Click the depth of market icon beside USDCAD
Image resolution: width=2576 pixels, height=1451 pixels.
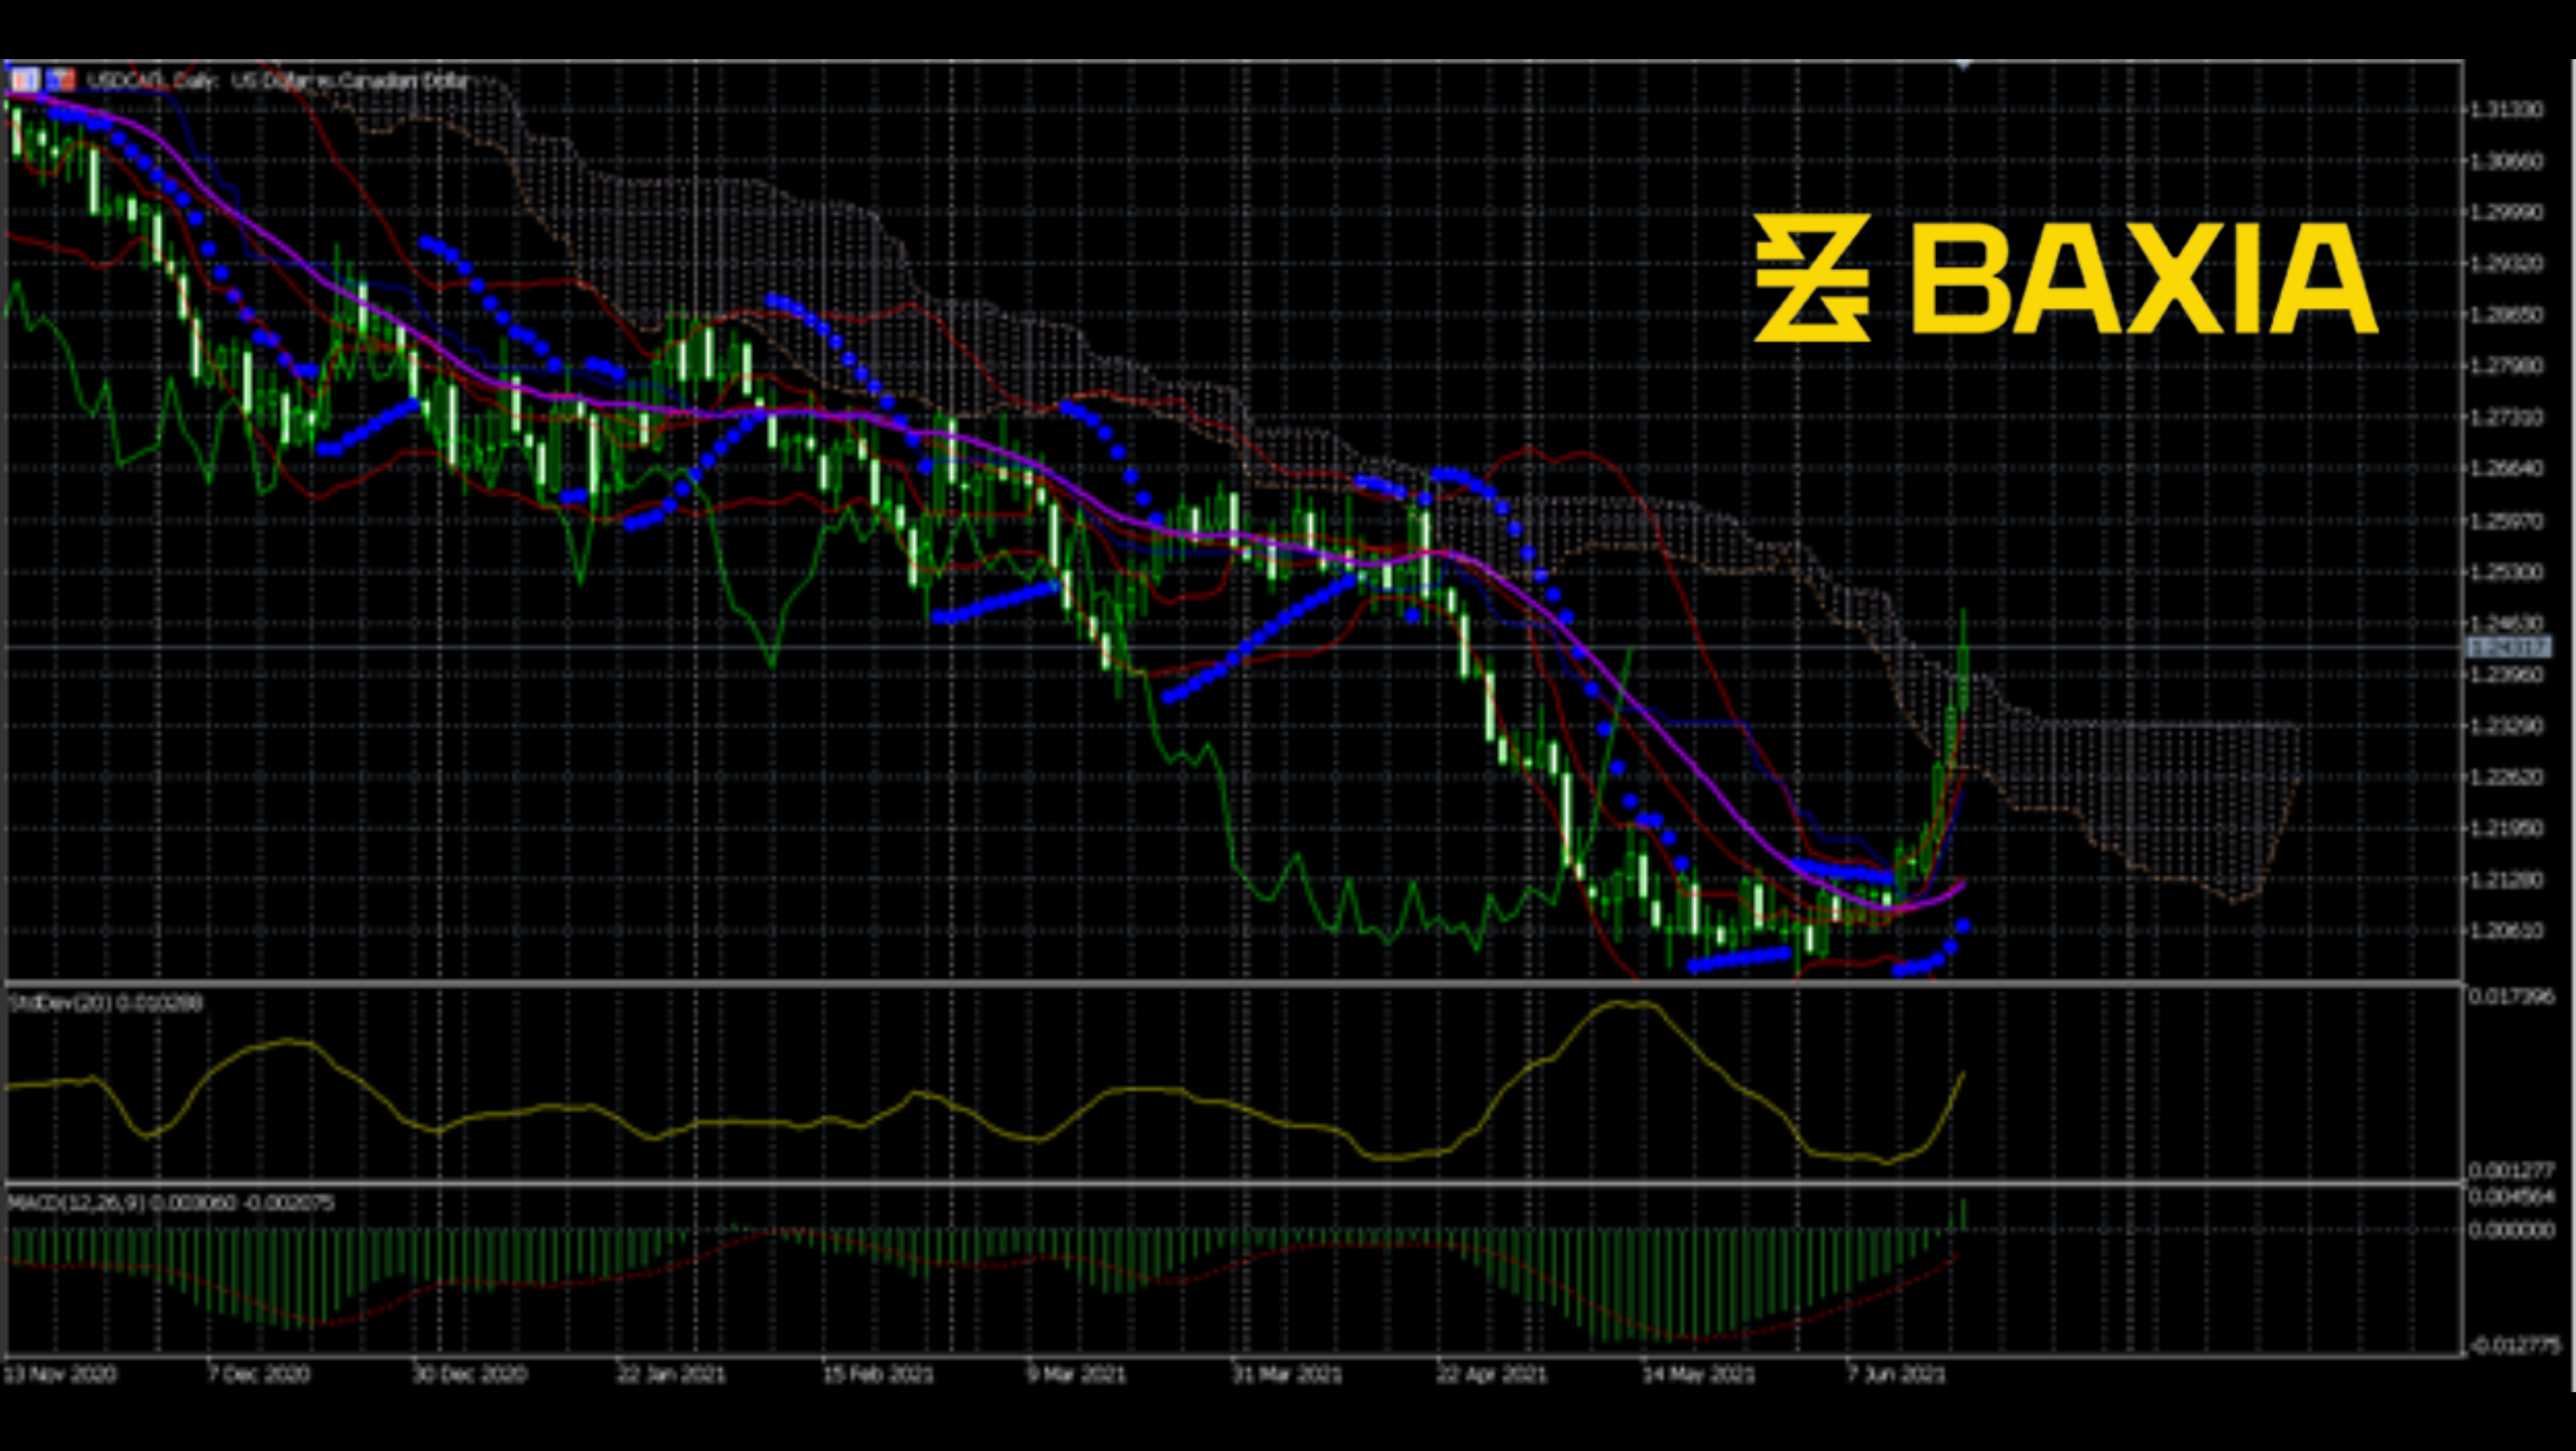[x=62, y=79]
